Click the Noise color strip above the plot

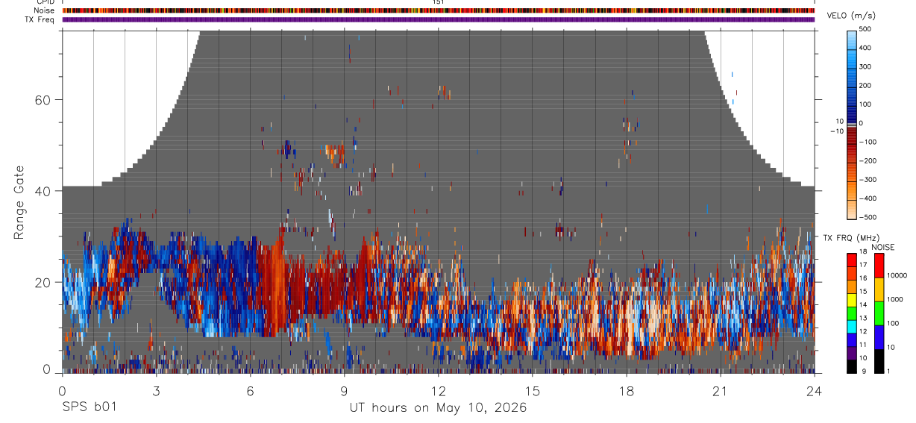point(439,10)
